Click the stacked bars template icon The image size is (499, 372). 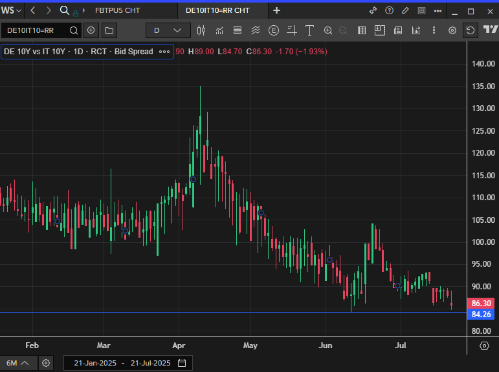pyautogui.click(x=238, y=30)
